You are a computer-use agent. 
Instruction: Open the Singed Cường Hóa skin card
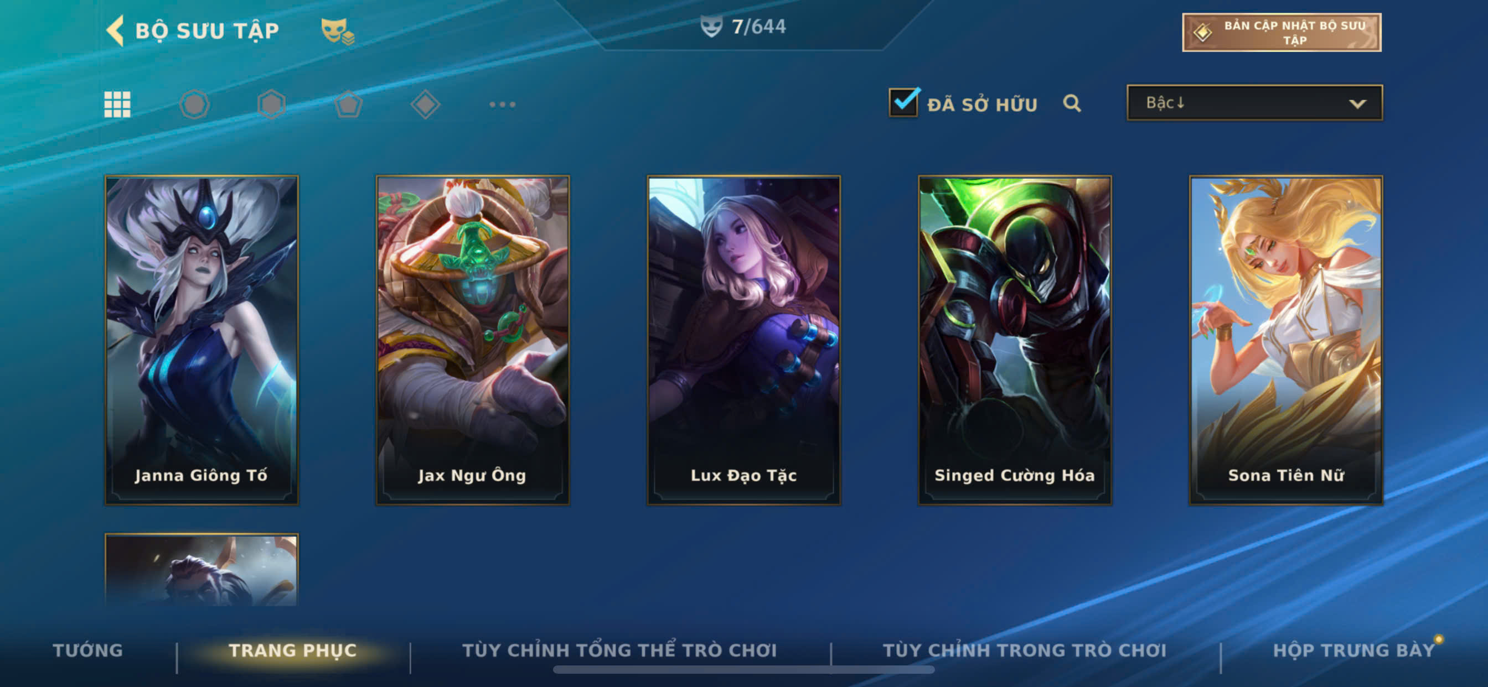(x=1014, y=340)
